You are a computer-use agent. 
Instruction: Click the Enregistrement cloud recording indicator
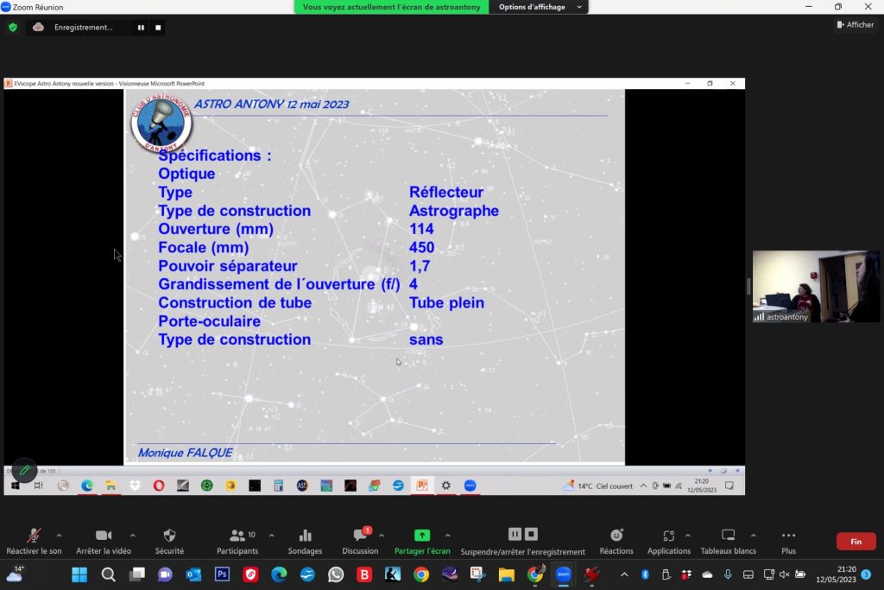(x=73, y=27)
